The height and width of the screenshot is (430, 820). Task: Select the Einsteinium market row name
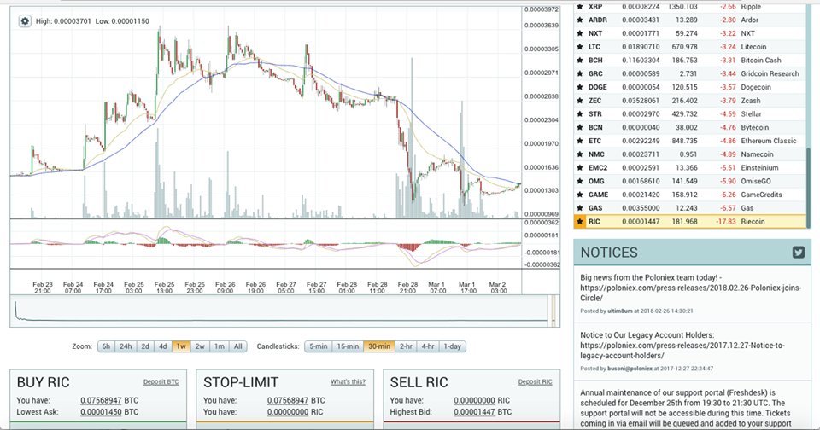(760, 168)
